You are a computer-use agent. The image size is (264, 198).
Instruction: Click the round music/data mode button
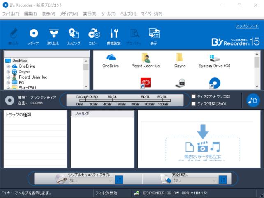click(x=253, y=100)
